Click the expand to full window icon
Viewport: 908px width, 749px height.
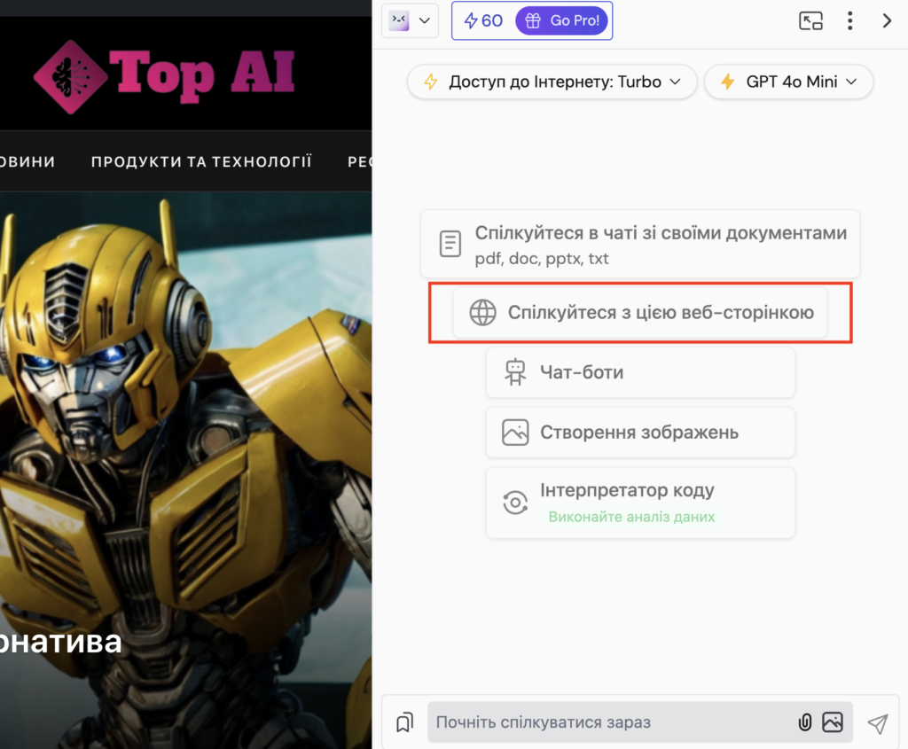[x=810, y=21]
